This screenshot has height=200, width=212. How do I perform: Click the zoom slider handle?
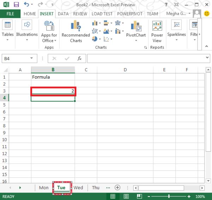[x=169, y=196]
